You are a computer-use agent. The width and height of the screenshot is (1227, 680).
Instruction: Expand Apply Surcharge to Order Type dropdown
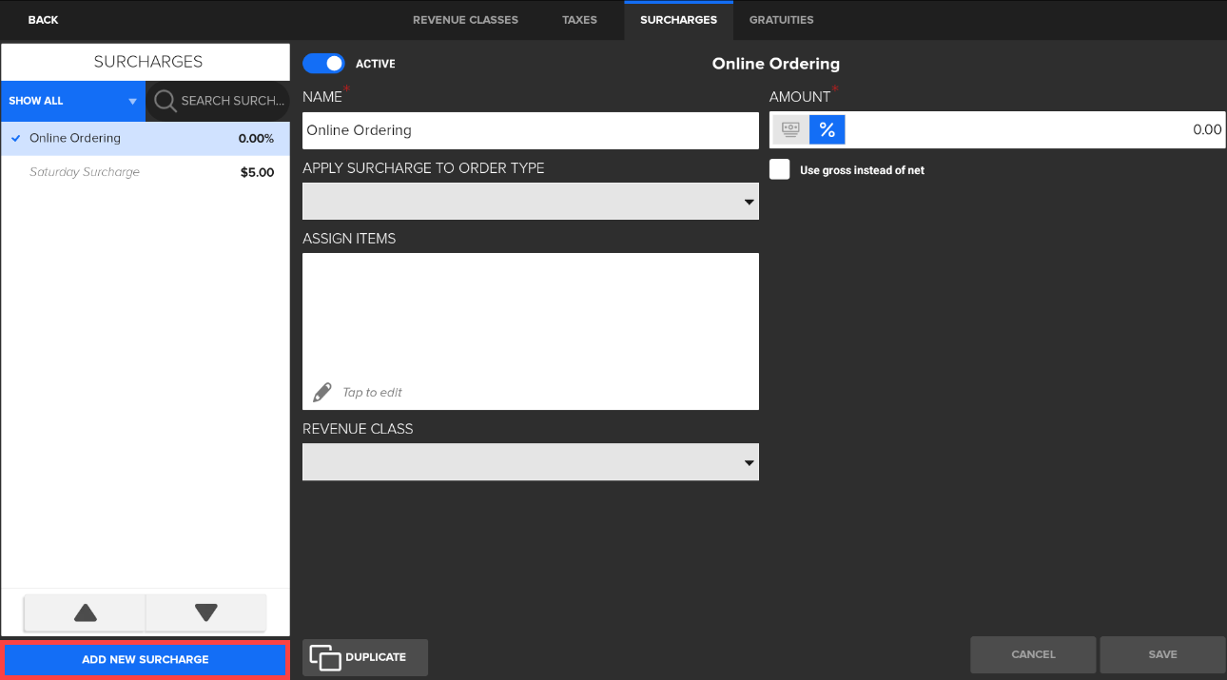point(530,202)
